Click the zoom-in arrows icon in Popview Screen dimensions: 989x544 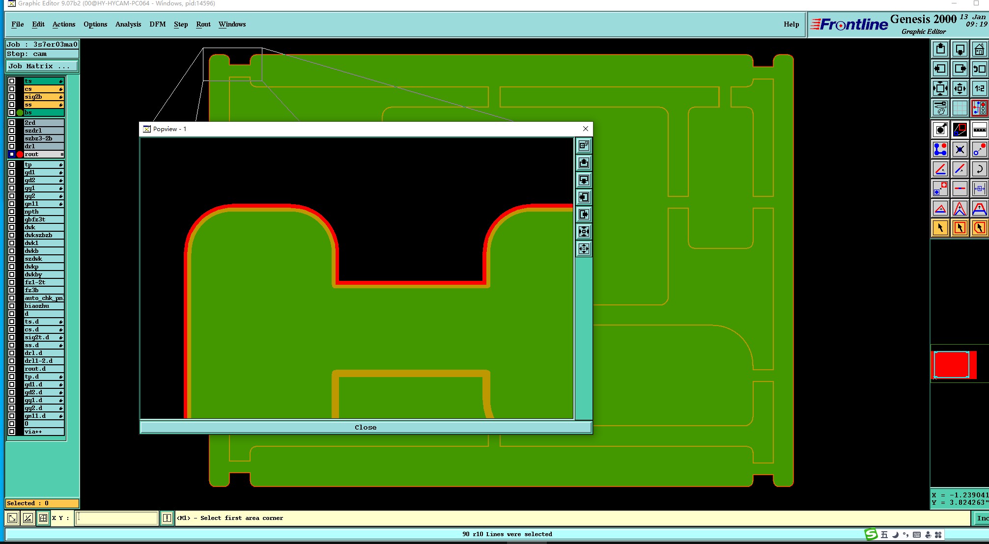(x=584, y=231)
